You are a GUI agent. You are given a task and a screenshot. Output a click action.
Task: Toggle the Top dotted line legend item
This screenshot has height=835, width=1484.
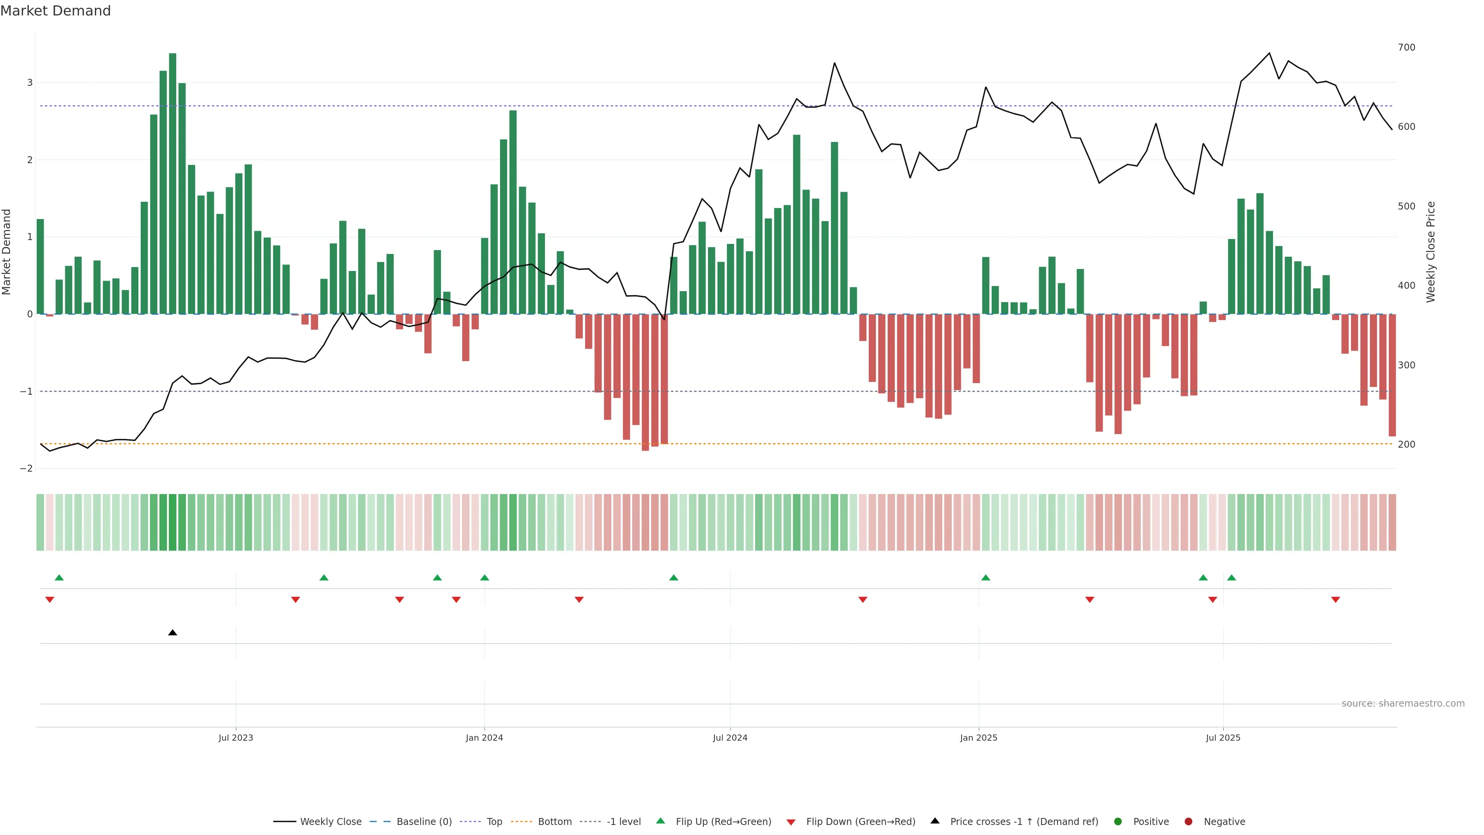(494, 822)
